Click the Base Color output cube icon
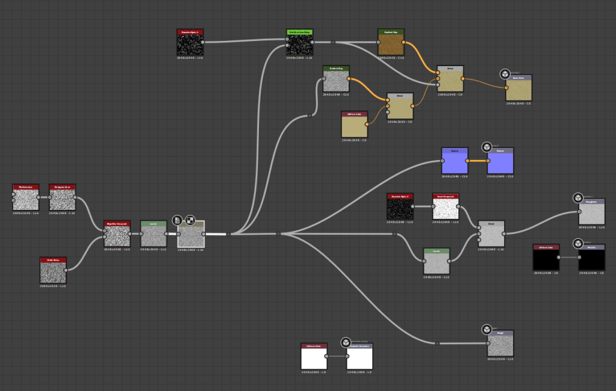The height and width of the screenshot is (391, 616). coord(505,74)
